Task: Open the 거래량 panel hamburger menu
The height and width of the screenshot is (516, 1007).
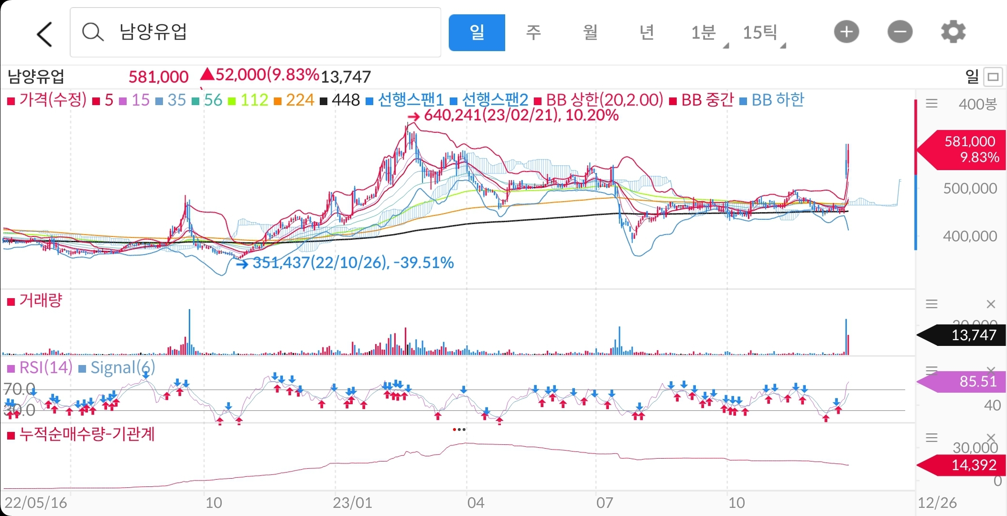Action: coord(931,304)
